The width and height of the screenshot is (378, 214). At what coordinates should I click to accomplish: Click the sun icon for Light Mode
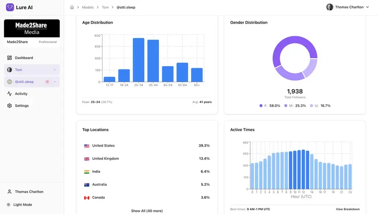pyautogui.click(x=8, y=205)
